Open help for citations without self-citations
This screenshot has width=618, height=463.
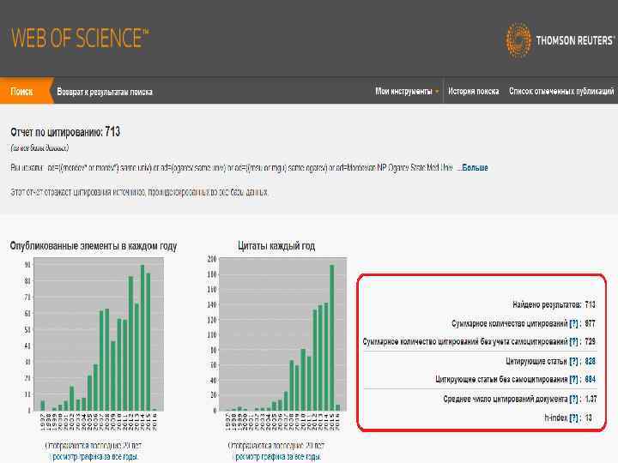coord(573,341)
